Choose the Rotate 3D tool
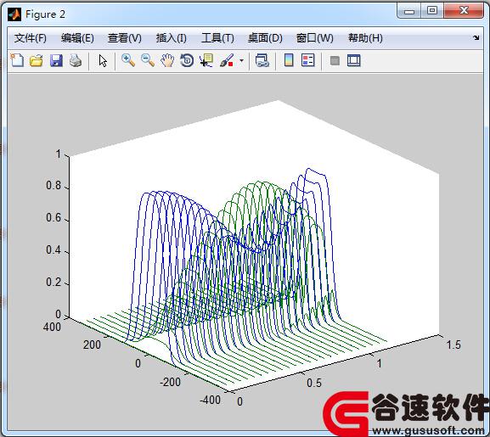The width and height of the screenshot is (490, 437). (187, 60)
